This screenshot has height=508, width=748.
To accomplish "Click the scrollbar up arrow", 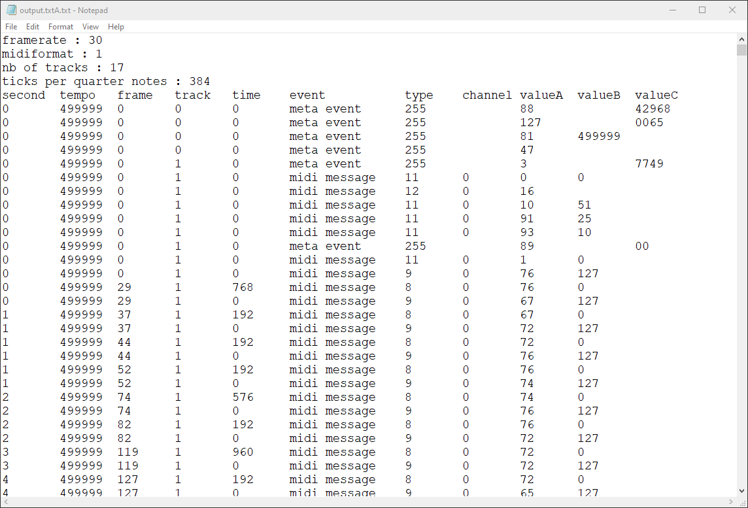I will click(x=741, y=39).
